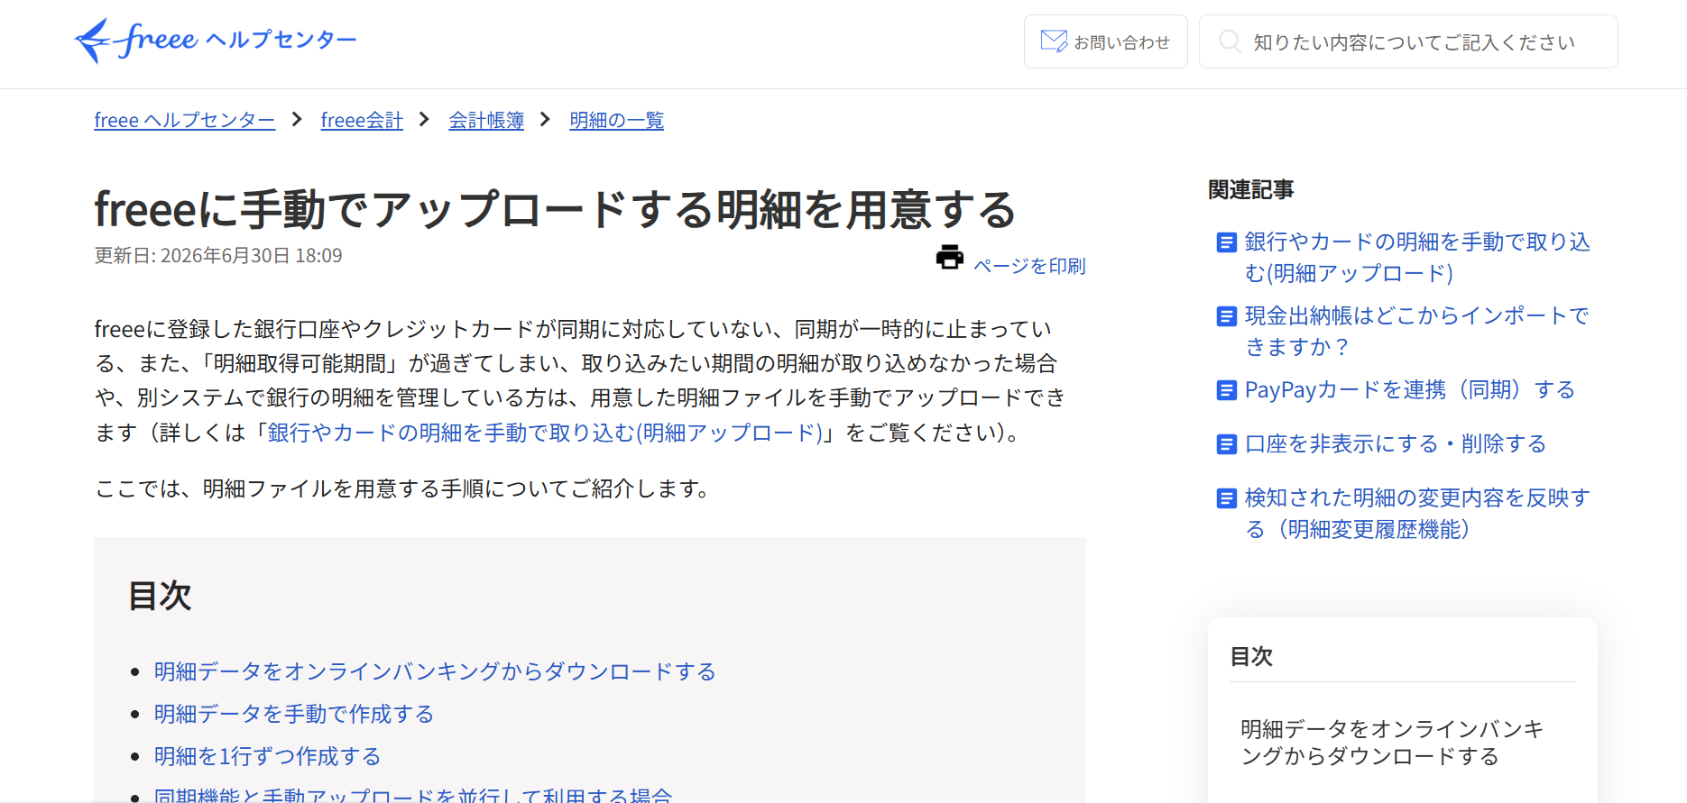Jump to 明細を1行ずつ作成する section
The width and height of the screenshot is (1687, 803).
(268, 756)
